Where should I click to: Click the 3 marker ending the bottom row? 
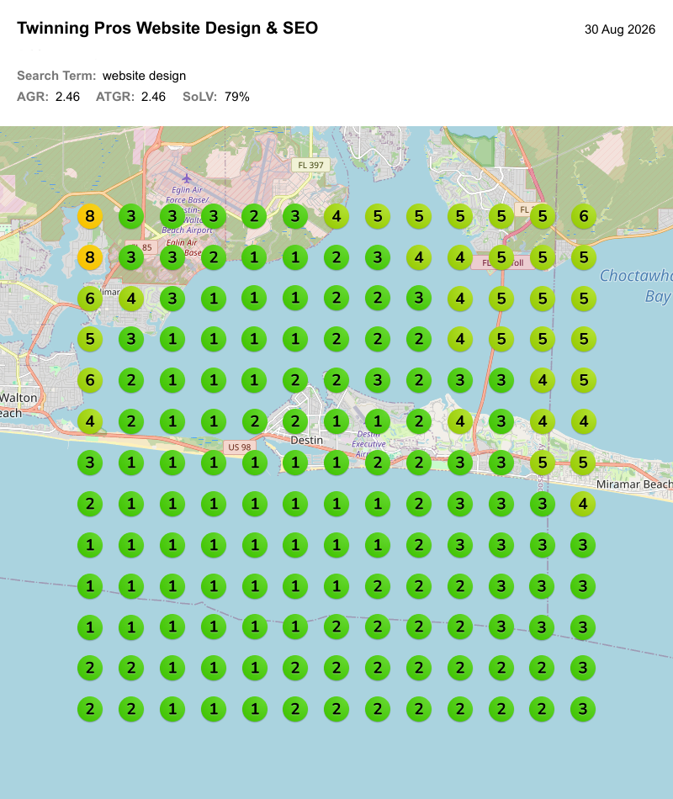583,709
